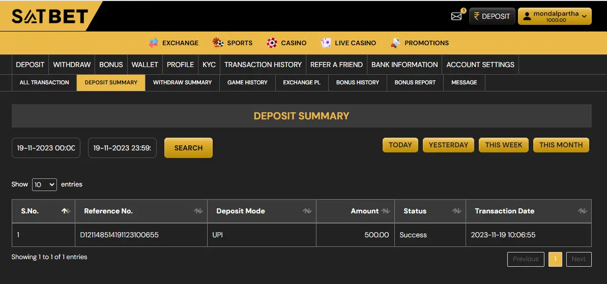Open the Transaction History menu
The height and width of the screenshot is (284, 607).
tap(263, 65)
